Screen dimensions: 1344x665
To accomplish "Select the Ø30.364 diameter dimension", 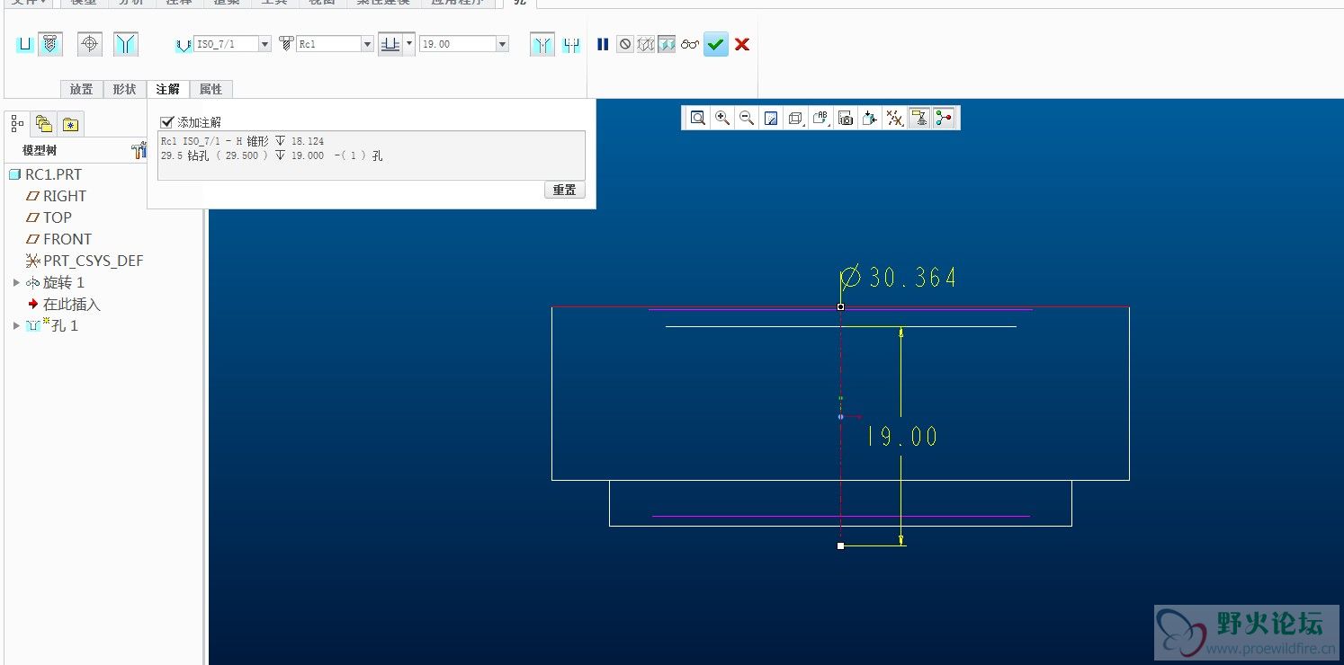I will click(x=898, y=278).
